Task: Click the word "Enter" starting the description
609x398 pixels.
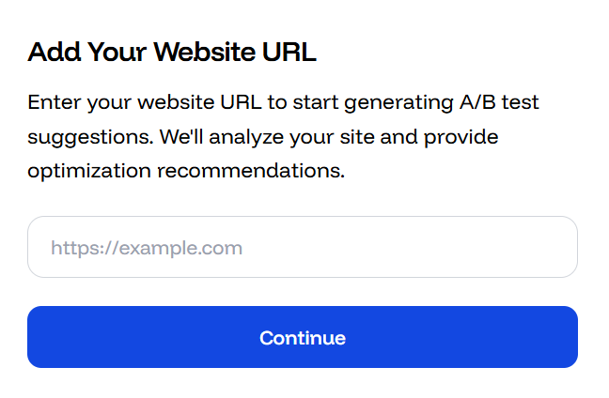Action: 51,102
